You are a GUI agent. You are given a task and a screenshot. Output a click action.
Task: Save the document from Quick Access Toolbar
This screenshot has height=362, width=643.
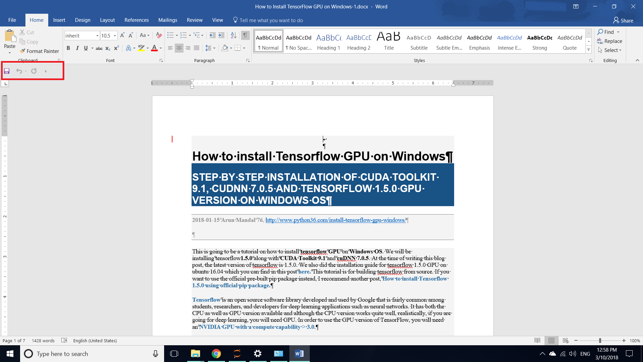(x=7, y=71)
